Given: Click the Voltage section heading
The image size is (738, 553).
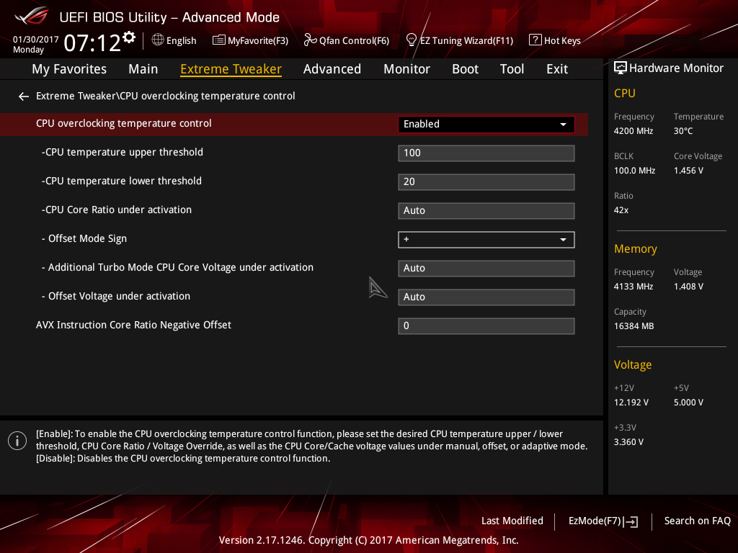Looking at the screenshot, I should tap(633, 365).
